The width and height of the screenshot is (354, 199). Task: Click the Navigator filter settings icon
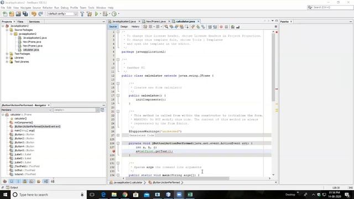(102, 110)
